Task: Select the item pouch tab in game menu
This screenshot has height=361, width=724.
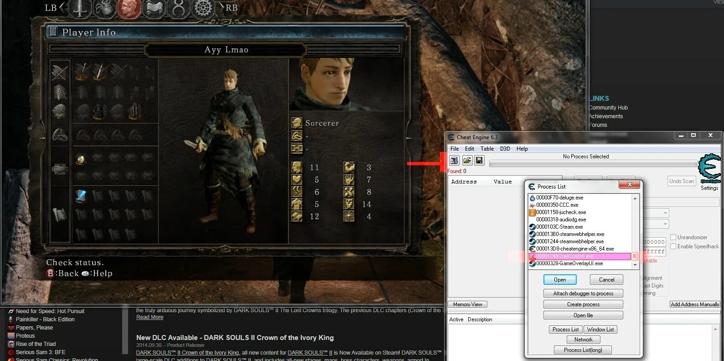Action: pos(105,8)
